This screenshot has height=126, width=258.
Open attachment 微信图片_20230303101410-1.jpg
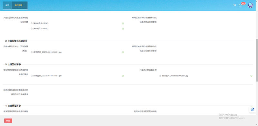(47, 76)
